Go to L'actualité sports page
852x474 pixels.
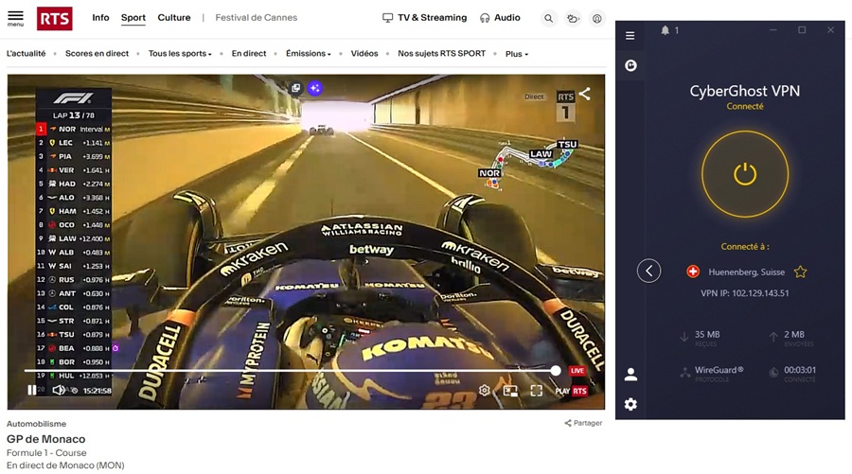coord(27,53)
